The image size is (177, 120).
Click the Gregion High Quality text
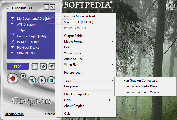coord(32,36)
